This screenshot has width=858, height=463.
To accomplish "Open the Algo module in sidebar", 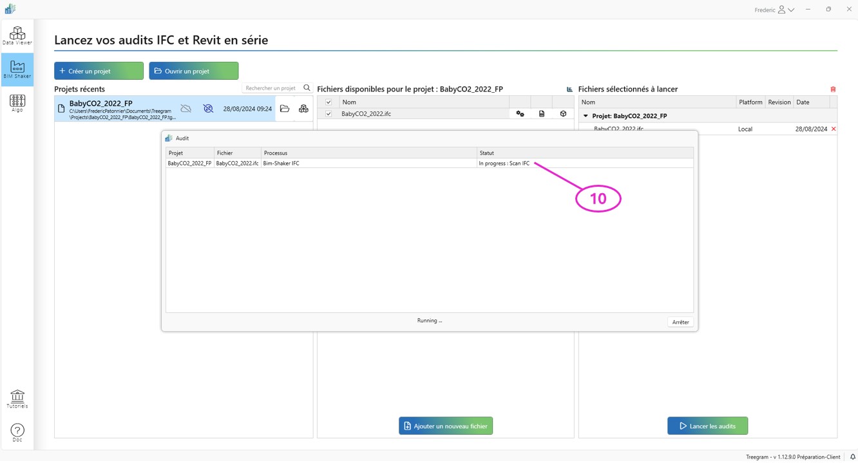I will 17,103.
